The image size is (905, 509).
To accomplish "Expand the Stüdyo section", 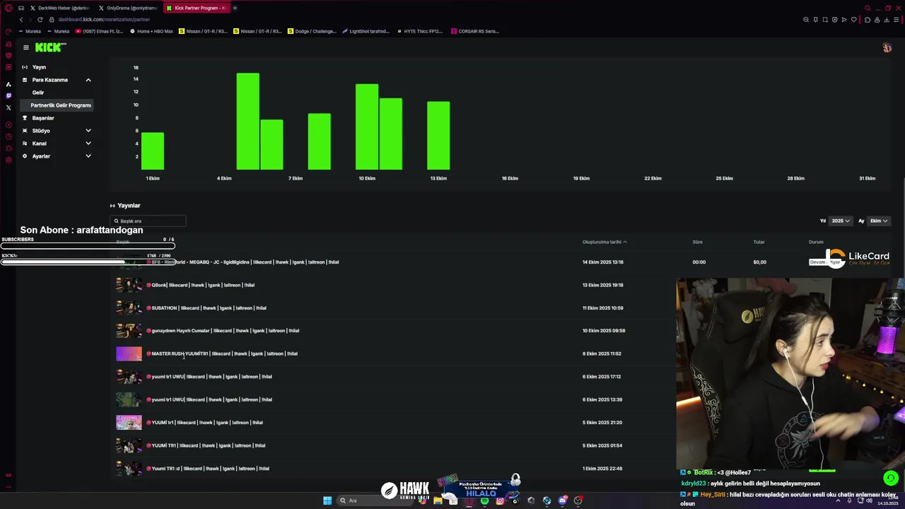I will tap(88, 131).
